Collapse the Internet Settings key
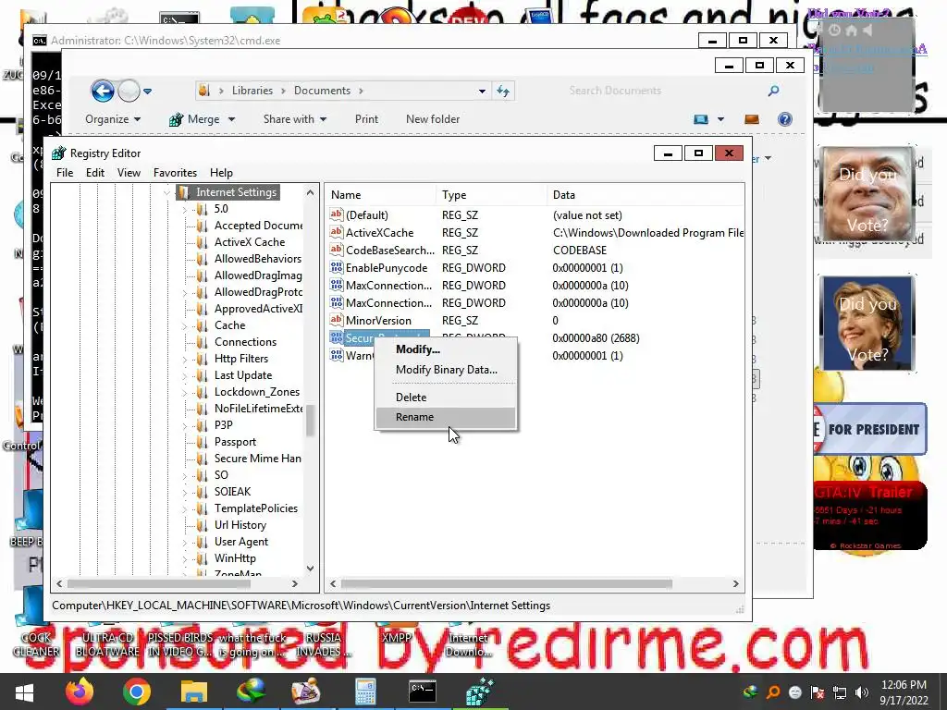Image resolution: width=947 pixels, height=710 pixels. coord(166,192)
